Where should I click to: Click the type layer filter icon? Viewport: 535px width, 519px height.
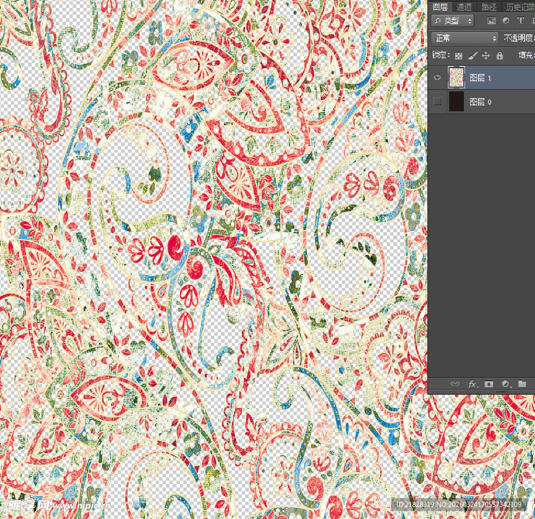coord(520,21)
